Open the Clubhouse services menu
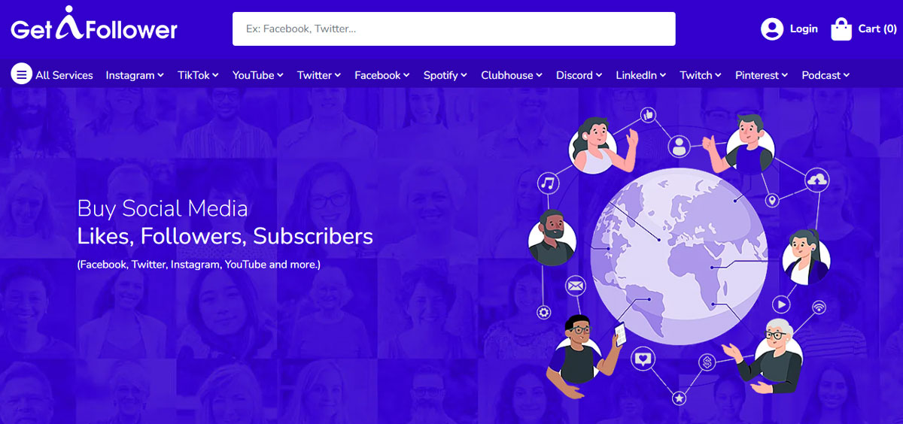The image size is (903, 424). (512, 75)
